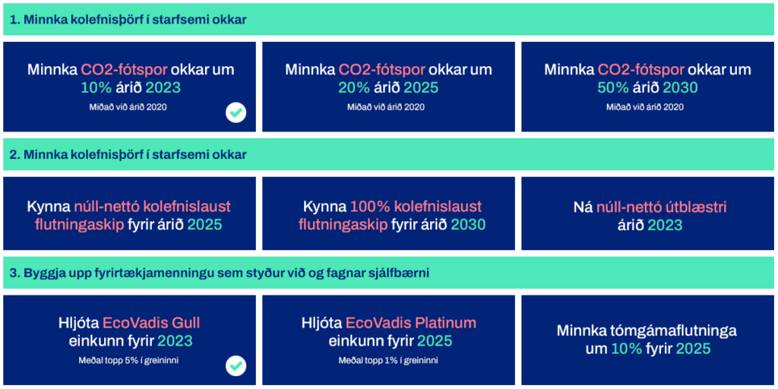Viewport: 778px width, 389px height.
Task: Select the header '3. Byggja upp fyrirtækjamenningu'
Action: point(219,273)
